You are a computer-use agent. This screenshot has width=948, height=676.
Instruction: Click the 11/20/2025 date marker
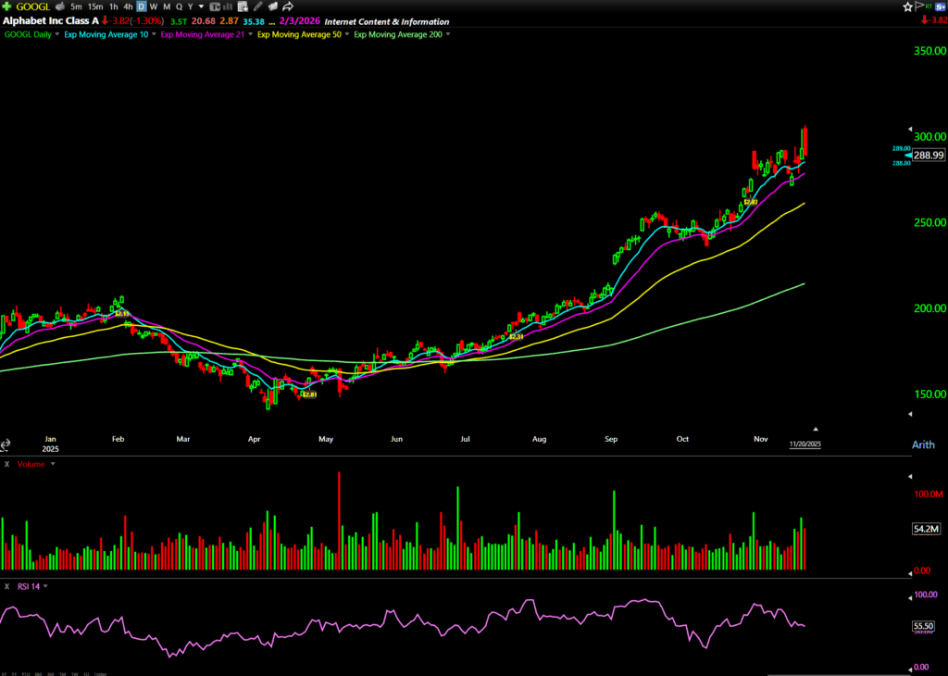[805, 444]
